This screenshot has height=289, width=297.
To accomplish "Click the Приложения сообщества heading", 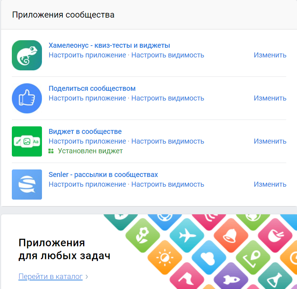I will point(63,15).
